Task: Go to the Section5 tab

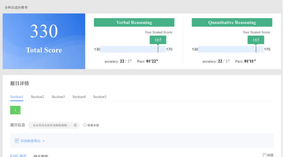Action: (100, 97)
